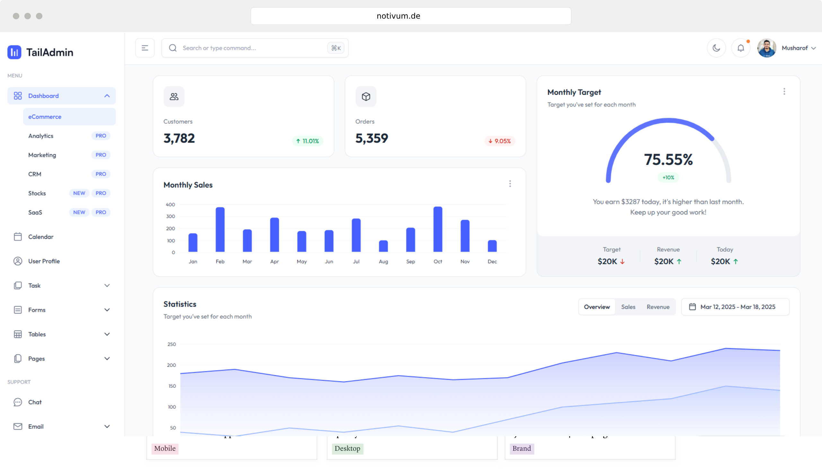Click the Email sidebar icon
The height and width of the screenshot is (469, 822).
pos(18,427)
